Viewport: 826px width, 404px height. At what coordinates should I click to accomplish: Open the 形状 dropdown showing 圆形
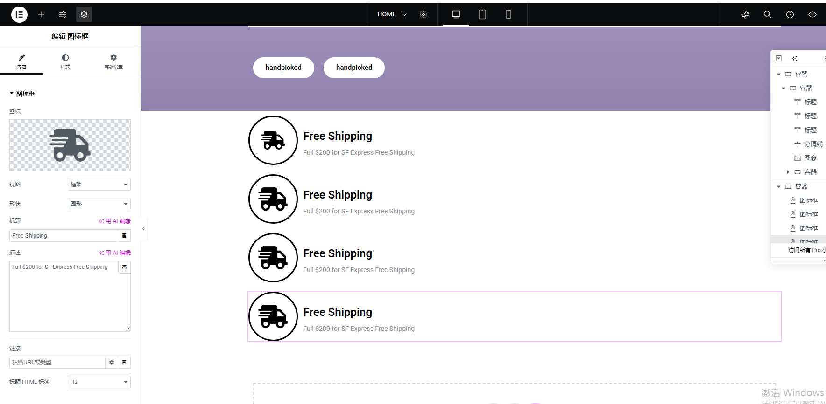99,204
